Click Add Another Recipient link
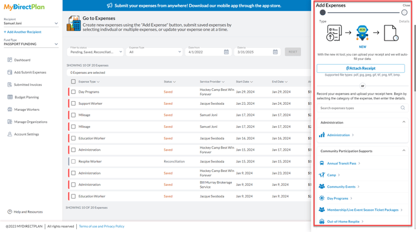416x232 pixels. (22, 32)
